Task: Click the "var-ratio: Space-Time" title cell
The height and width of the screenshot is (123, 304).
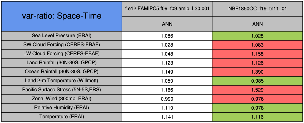Action: [x=62, y=16]
